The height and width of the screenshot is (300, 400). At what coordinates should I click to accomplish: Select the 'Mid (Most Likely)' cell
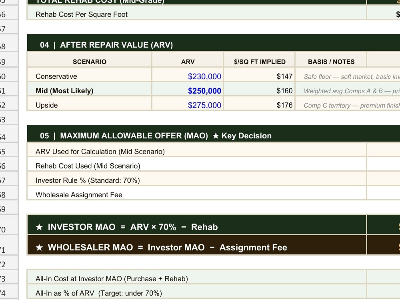coord(89,89)
